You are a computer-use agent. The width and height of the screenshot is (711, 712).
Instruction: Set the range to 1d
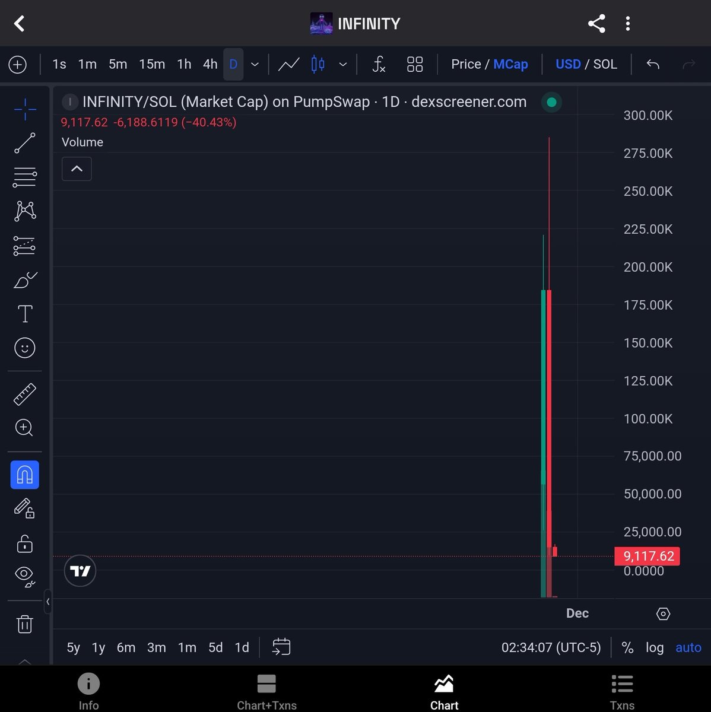click(x=242, y=647)
